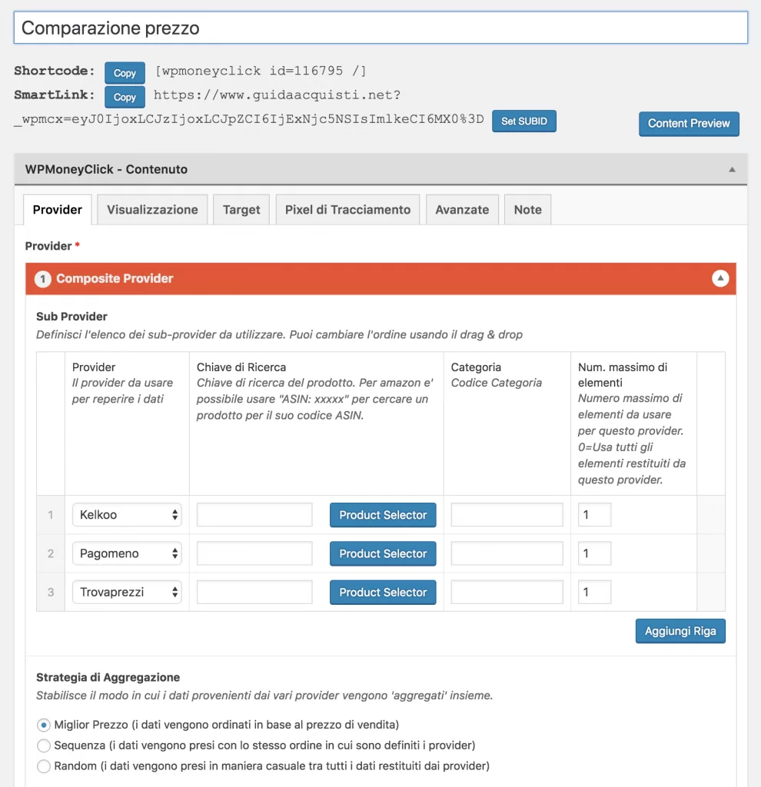Click the Set SUBID button
This screenshot has height=787, width=761.
pos(524,121)
